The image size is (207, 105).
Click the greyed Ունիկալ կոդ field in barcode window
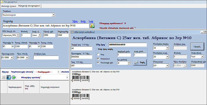(180, 48)
